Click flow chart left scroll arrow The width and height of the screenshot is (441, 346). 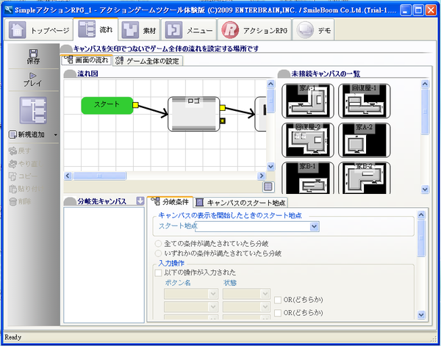pyautogui.click(x=68, y=176)
